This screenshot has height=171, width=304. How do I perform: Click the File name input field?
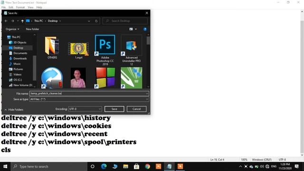tap(89, 94)
